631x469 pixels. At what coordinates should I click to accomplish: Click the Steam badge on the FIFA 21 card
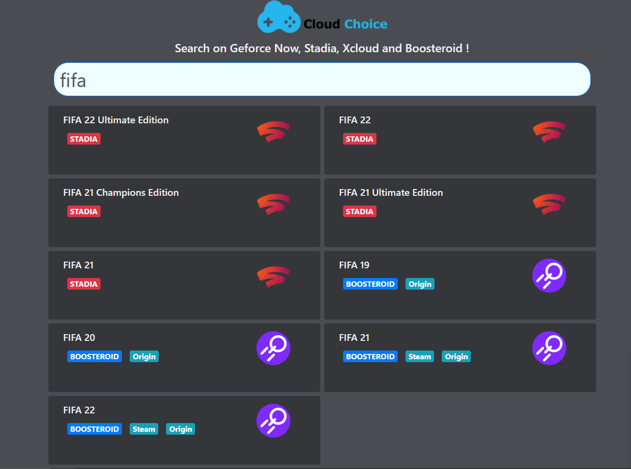click(420, 357)
